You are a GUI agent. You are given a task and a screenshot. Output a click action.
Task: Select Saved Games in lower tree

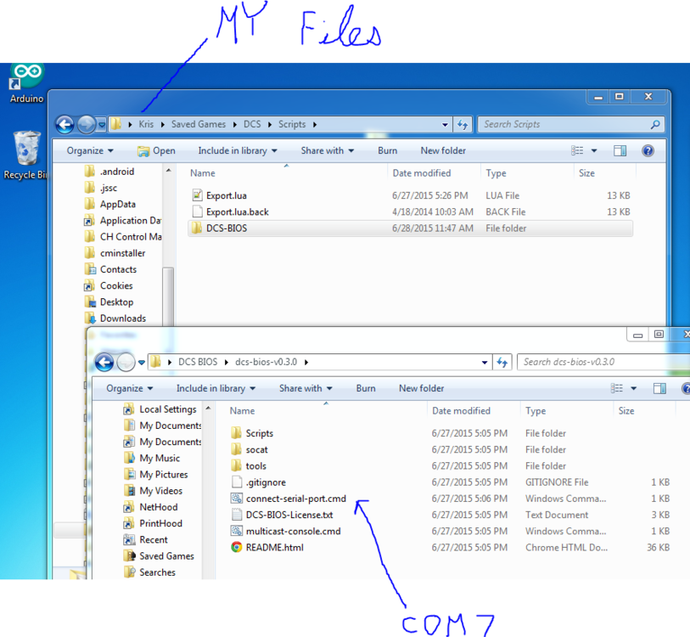159,556
